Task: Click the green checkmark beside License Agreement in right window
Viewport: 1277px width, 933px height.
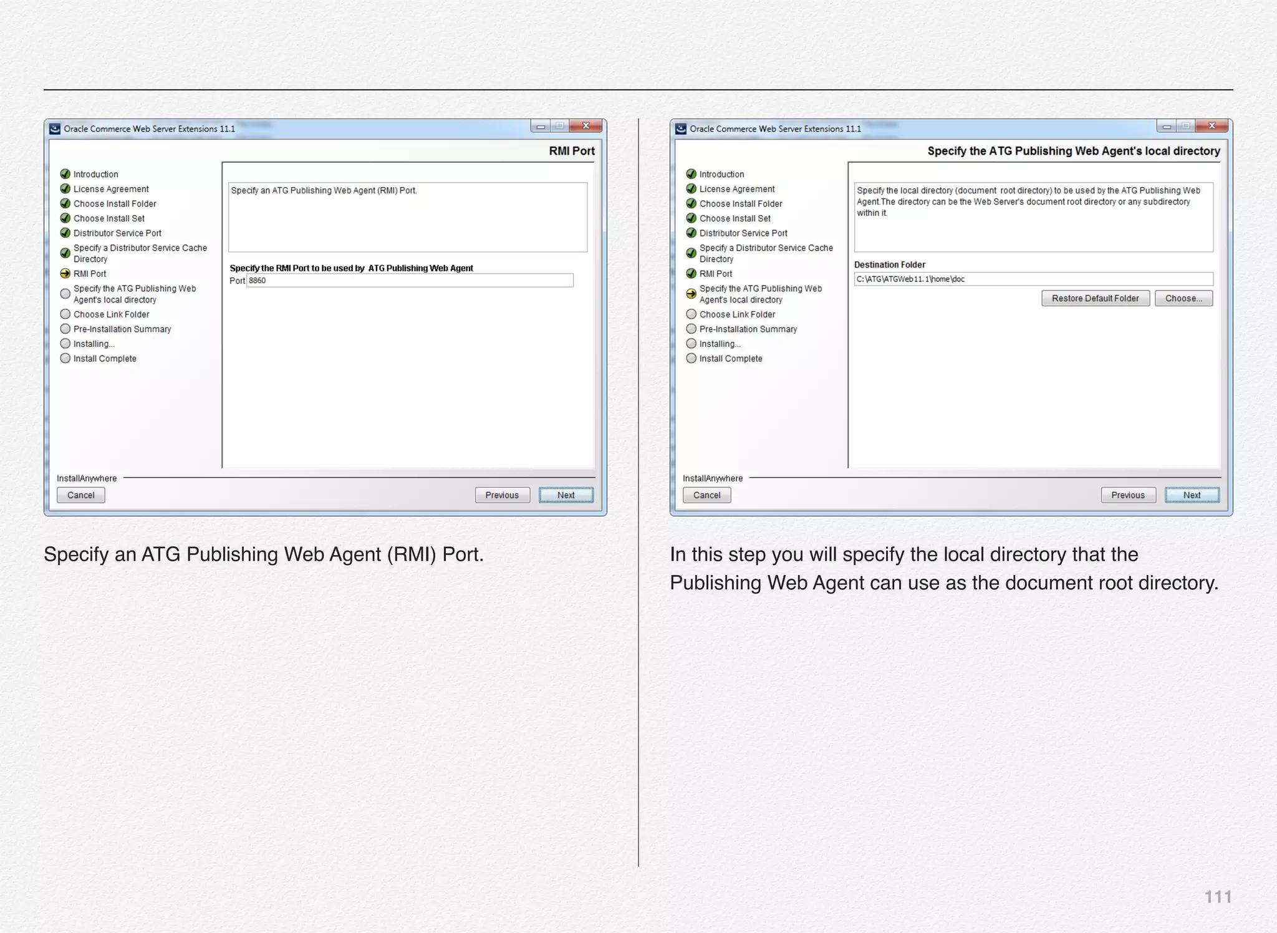Action: [x=691, y=189]
